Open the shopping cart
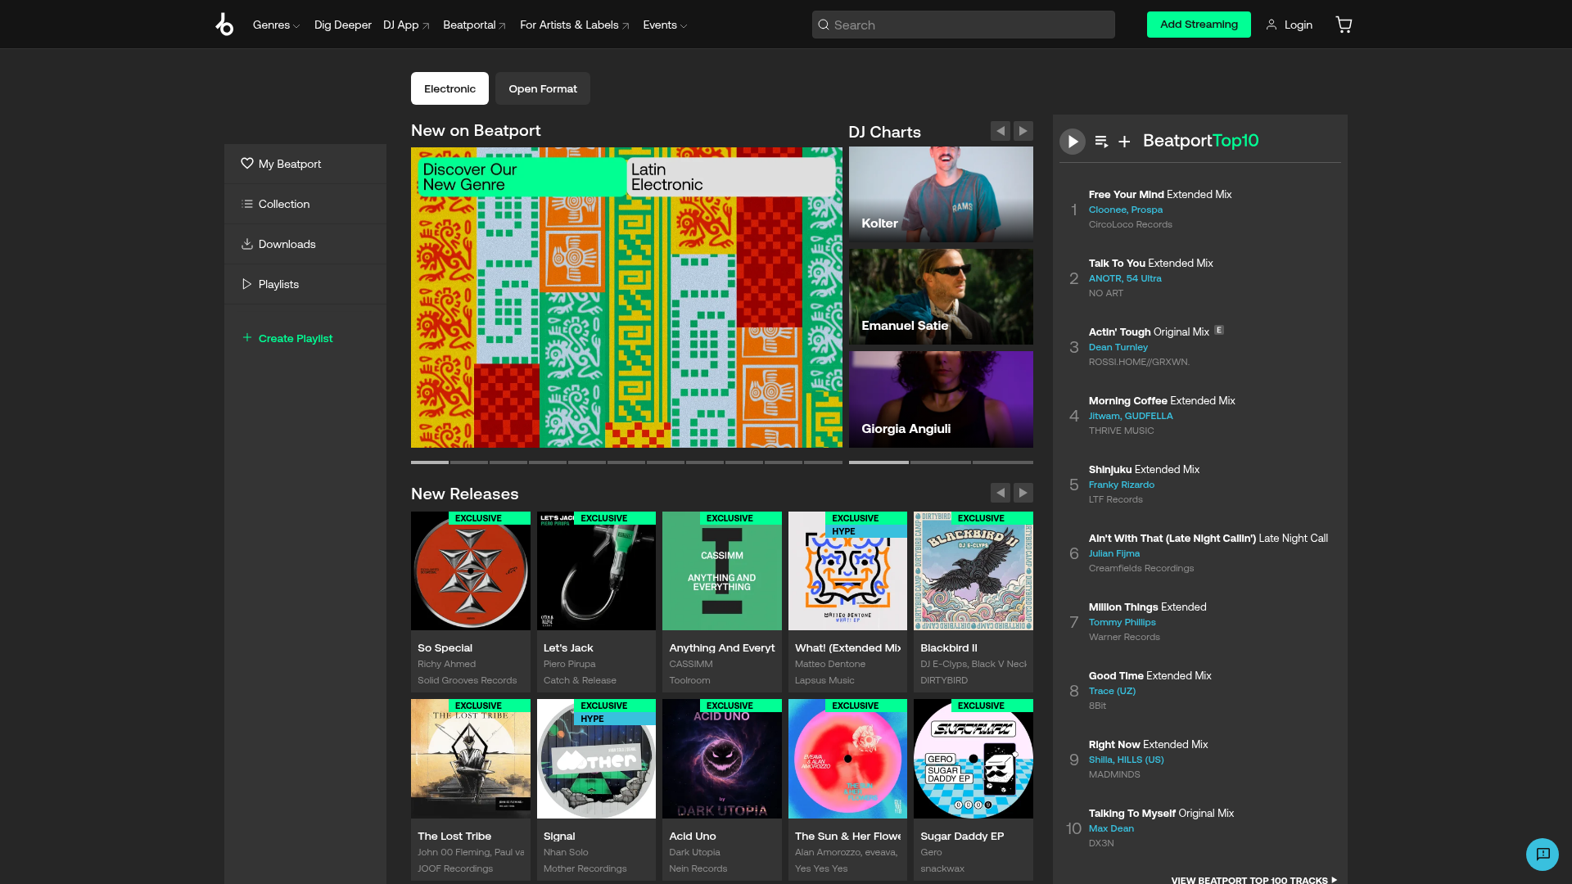The width and height of the screenshot is (1572, 884). [1344, 24]
